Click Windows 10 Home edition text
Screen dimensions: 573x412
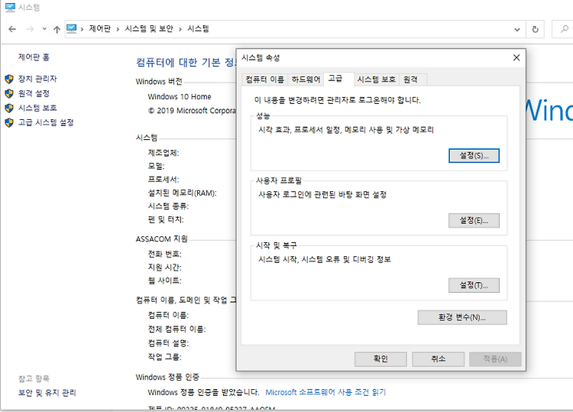[180, 97]
